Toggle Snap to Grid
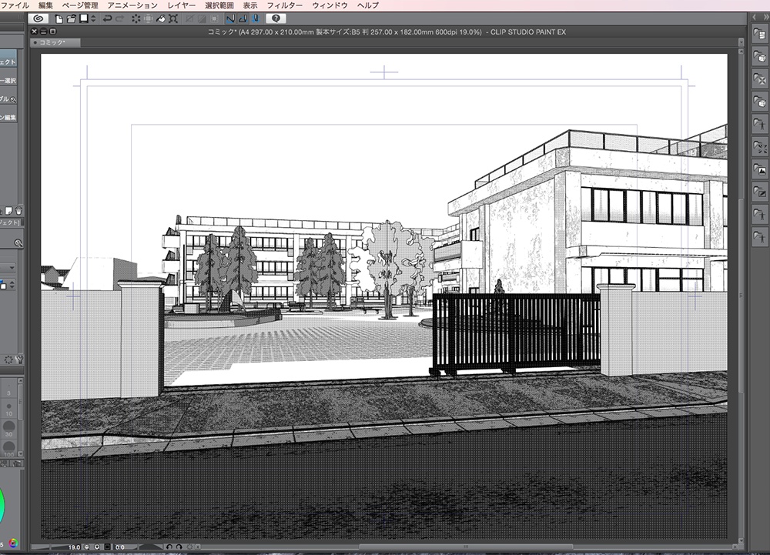Image resolution: width=770 pixels, height=555 pixels. click(256, 18)
